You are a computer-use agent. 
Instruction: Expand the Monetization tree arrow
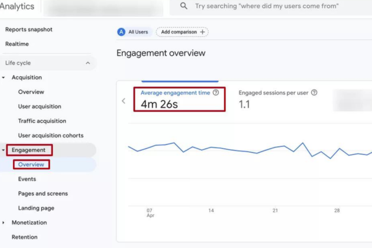click(x=3, y=223)
